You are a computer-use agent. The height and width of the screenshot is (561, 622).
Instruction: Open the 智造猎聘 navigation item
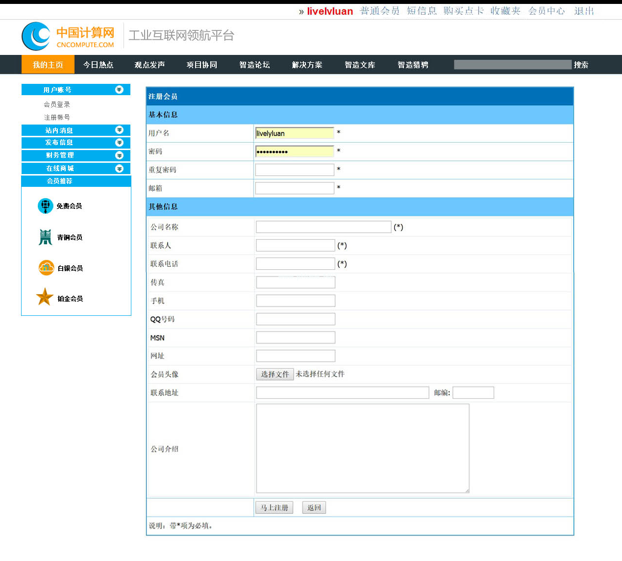(x=413, y=65)
